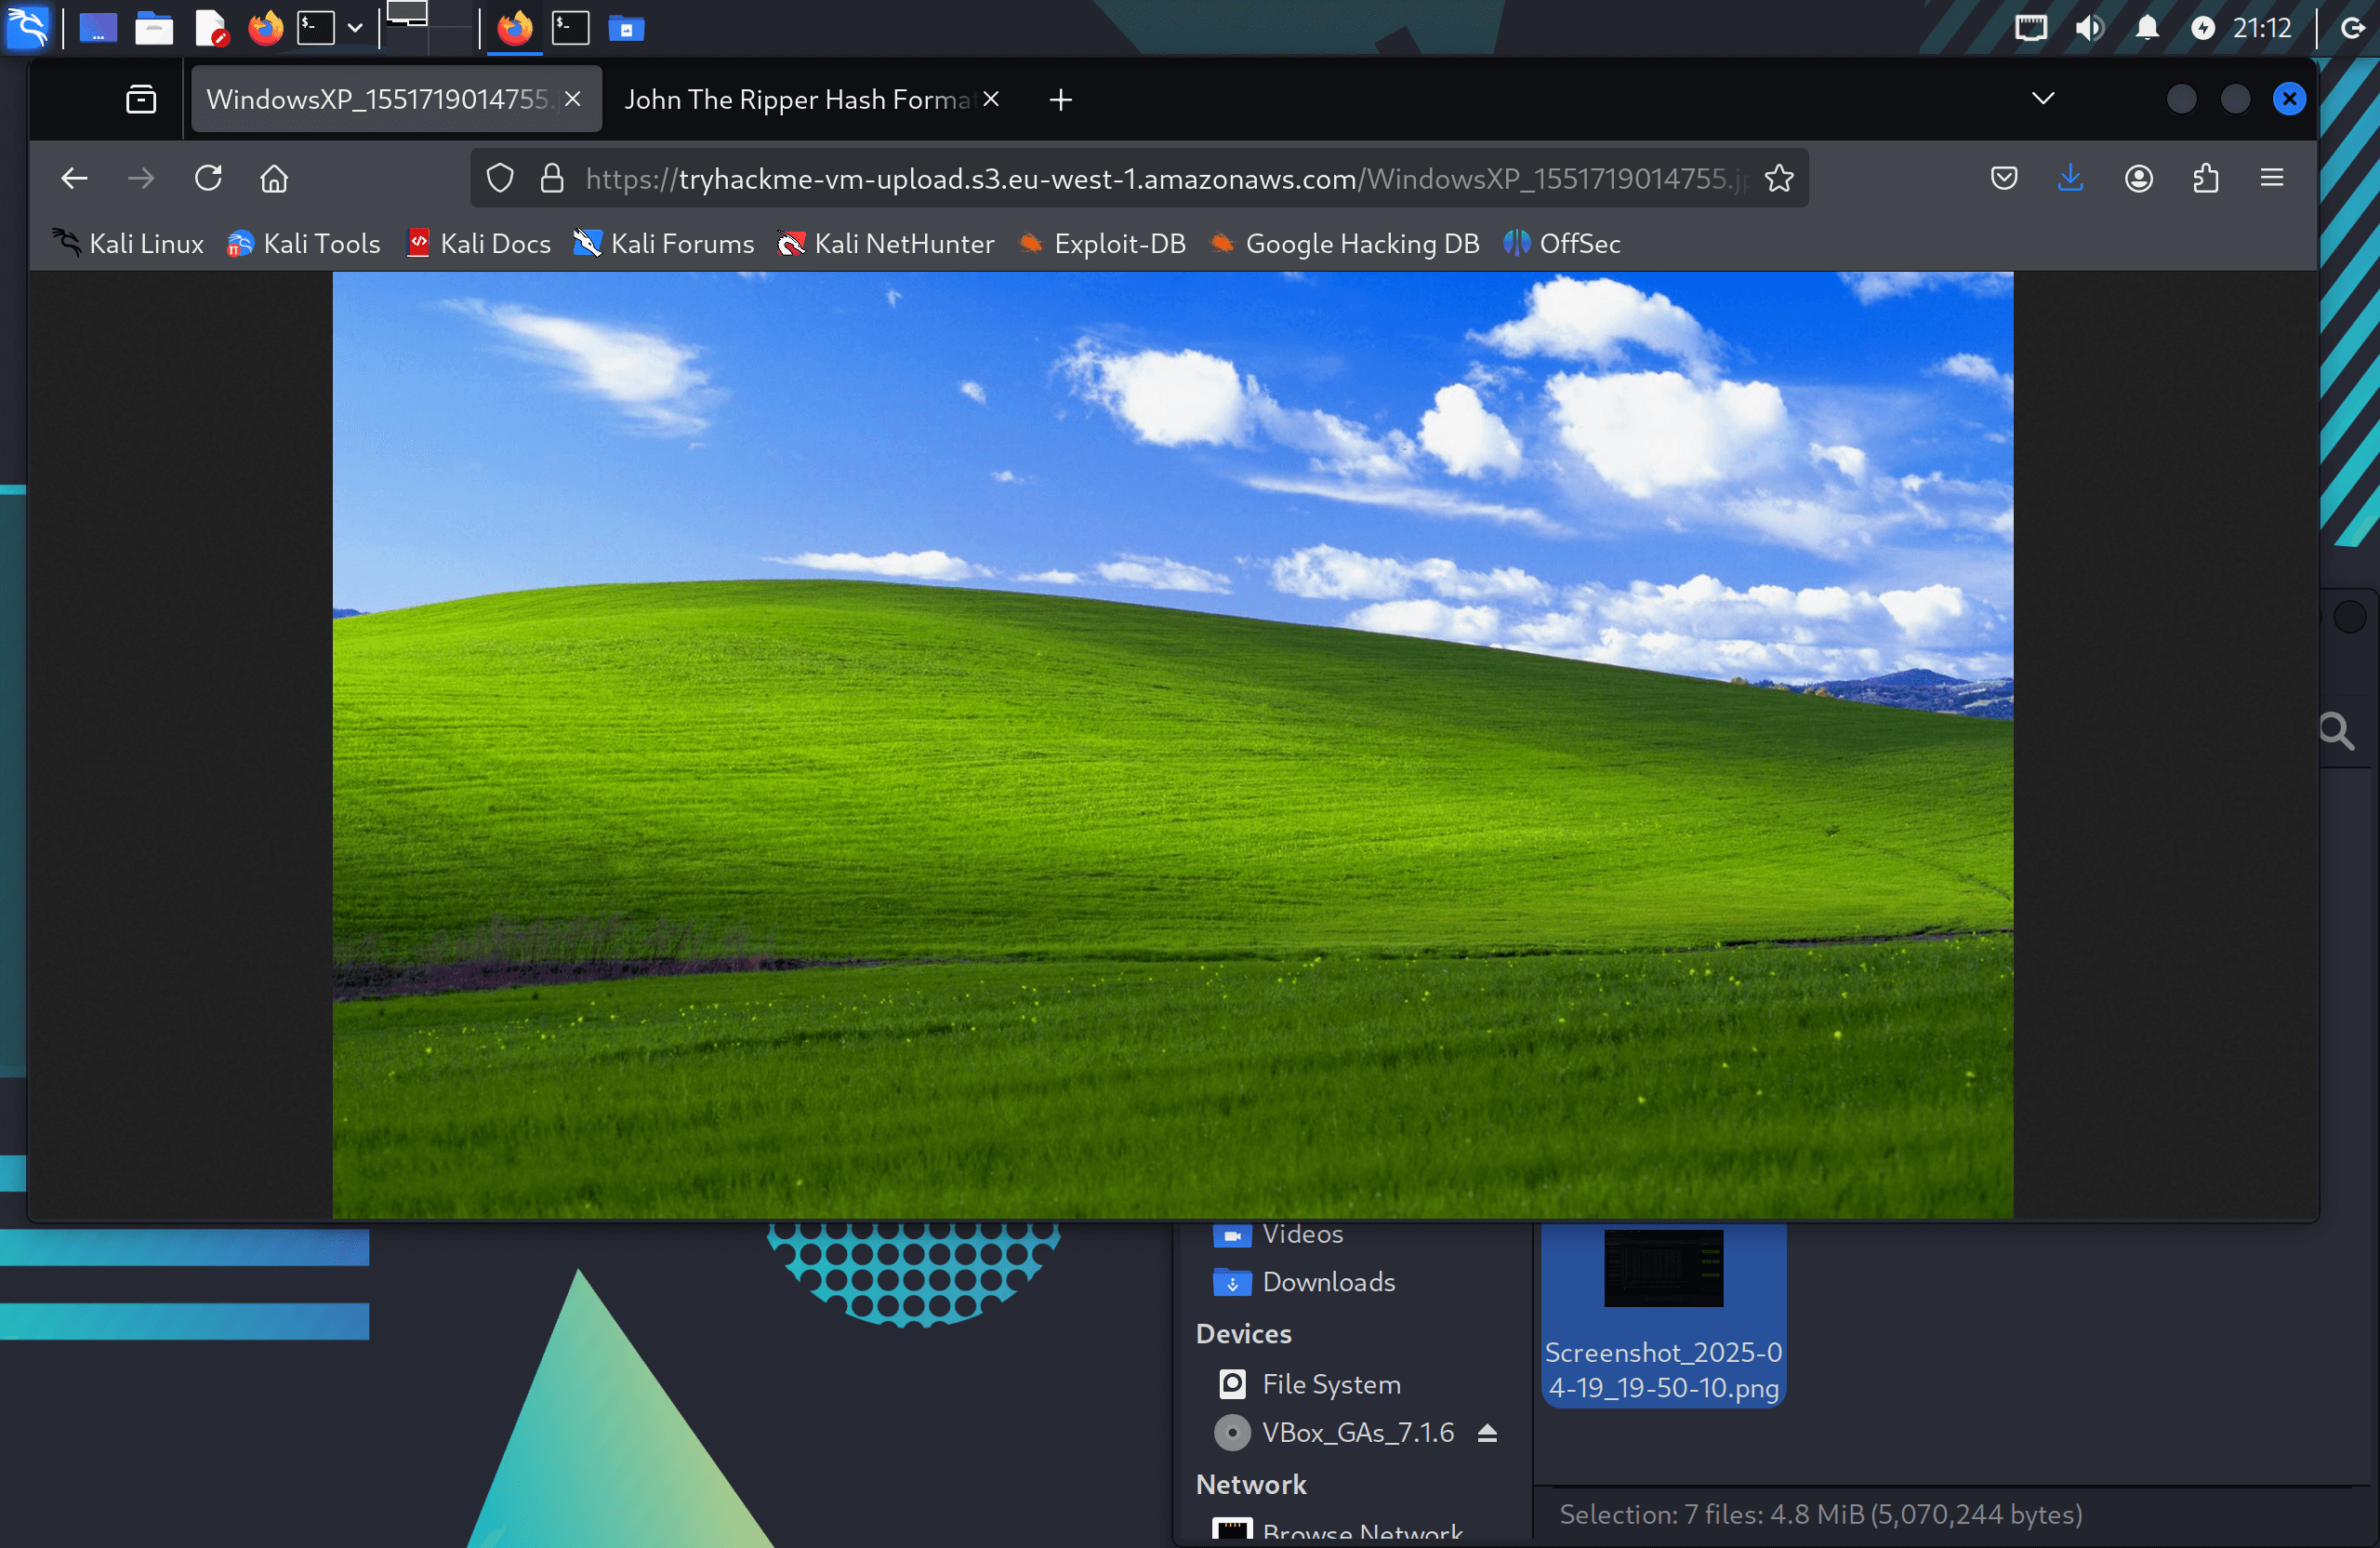Image resolution: width=2380 pixels, height=1548 pixels.
Task: Open the Kali Forums bookmark
Action: (x=664, y=243)
